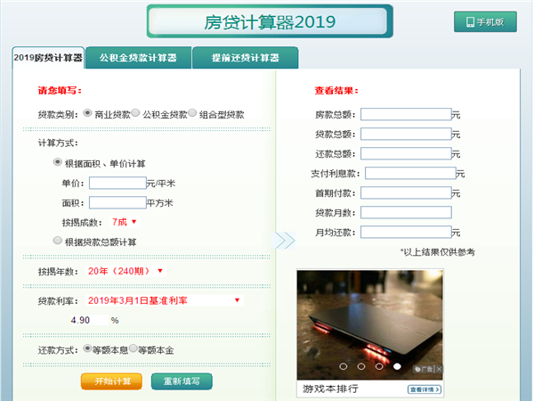
Task: Switch to 提前还贷计算器 tab
Action: click(x=246, y=58)
